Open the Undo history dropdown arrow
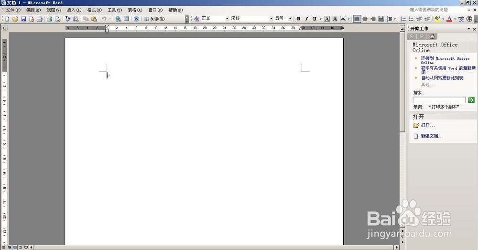Viewport: 478px width, 250px height. point(110,19)
